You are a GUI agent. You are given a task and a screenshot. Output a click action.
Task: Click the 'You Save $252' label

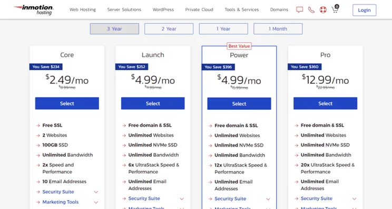tap(132, 67)
